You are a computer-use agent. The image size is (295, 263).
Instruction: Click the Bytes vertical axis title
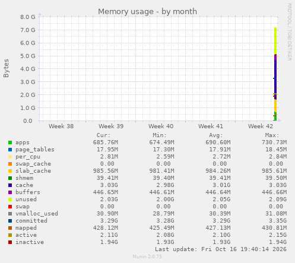6,68
